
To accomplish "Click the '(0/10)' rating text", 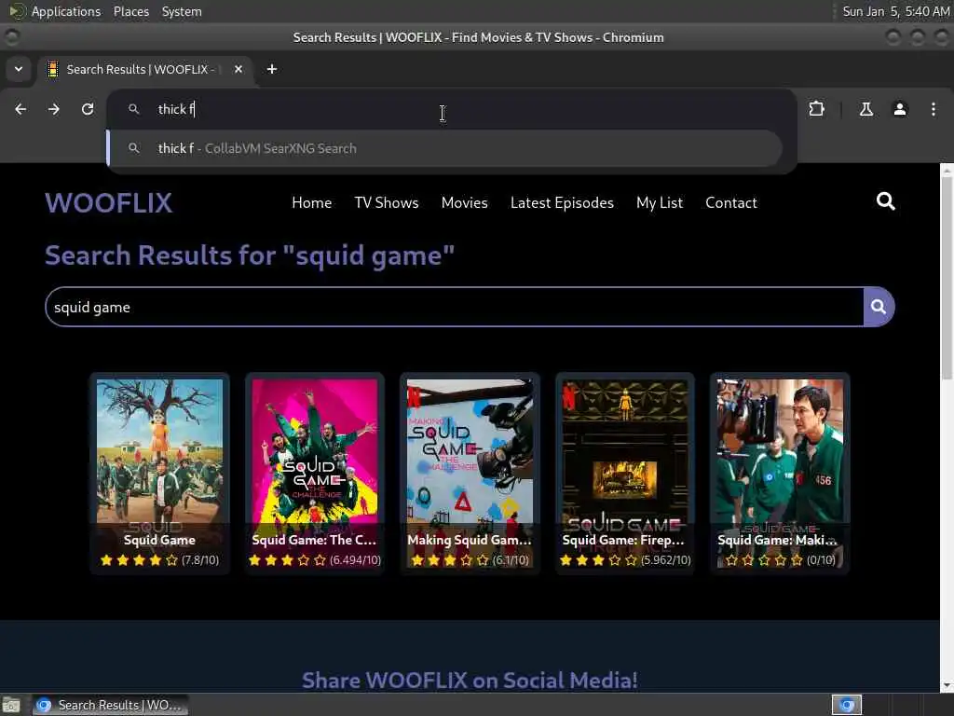I will (x=821, y=560).
